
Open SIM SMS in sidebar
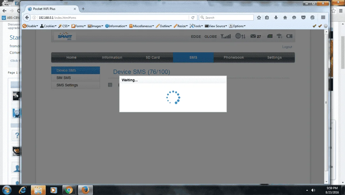click(x=76, y=78)
